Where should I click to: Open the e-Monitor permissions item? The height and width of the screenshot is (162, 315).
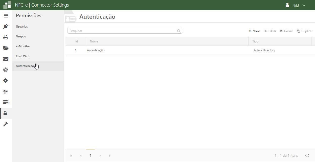(23, 46)
